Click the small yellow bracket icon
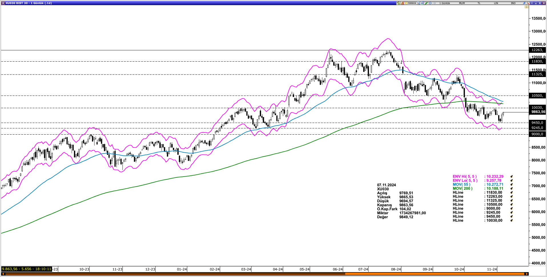547x277 pixels. [526, 7]
